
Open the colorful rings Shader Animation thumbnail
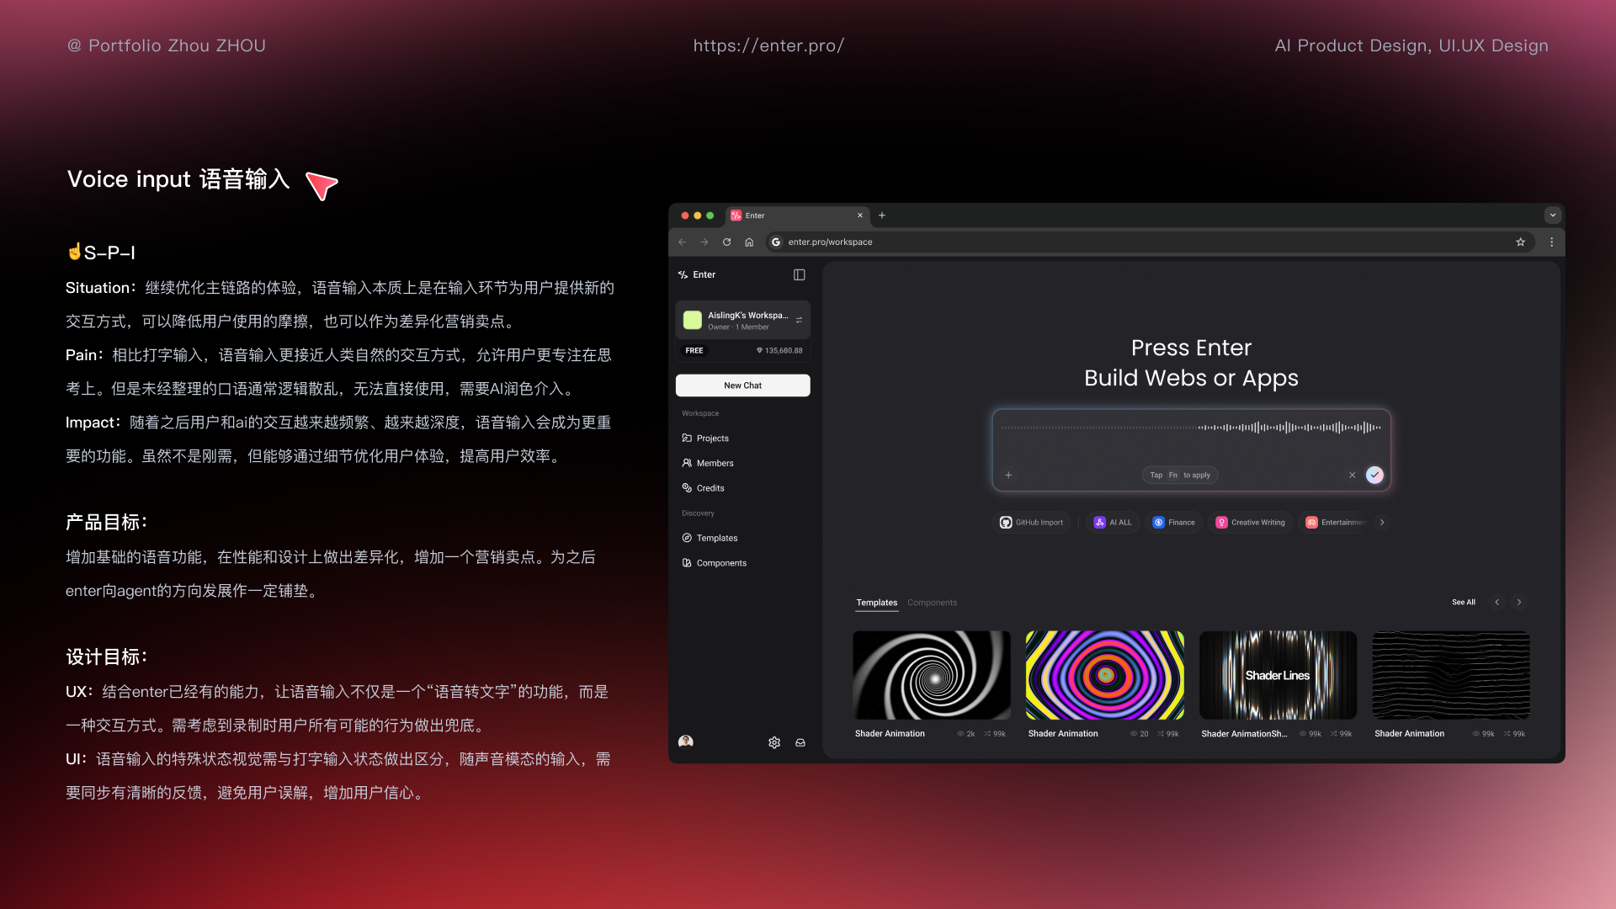click(1104, 675)
